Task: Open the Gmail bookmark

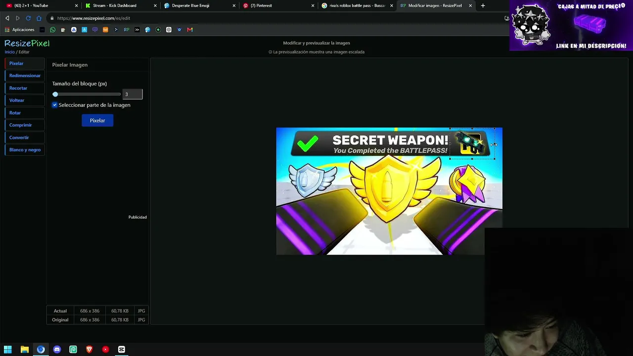Action: click(x=190, y=30)
